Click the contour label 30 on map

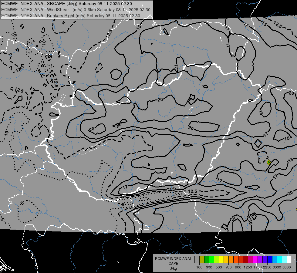click(x=250, y=222)
